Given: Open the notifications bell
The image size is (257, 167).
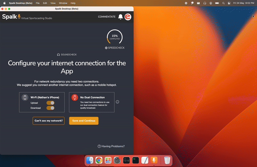Looking at the screenshot, I should (120, 17).
